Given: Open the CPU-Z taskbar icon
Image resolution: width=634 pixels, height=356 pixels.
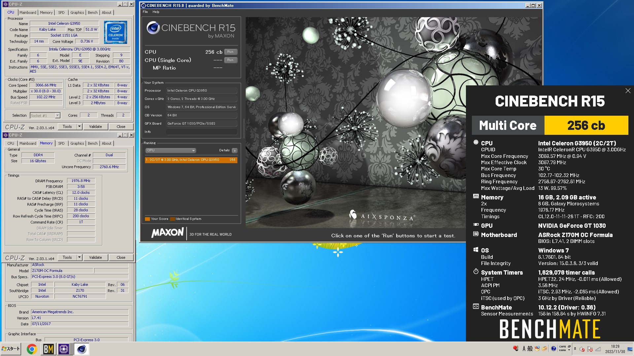Looking at the screenshot, I should [x=64, y=349].
